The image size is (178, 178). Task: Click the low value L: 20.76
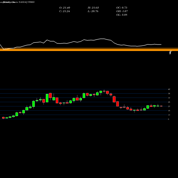tap(93, 11)
